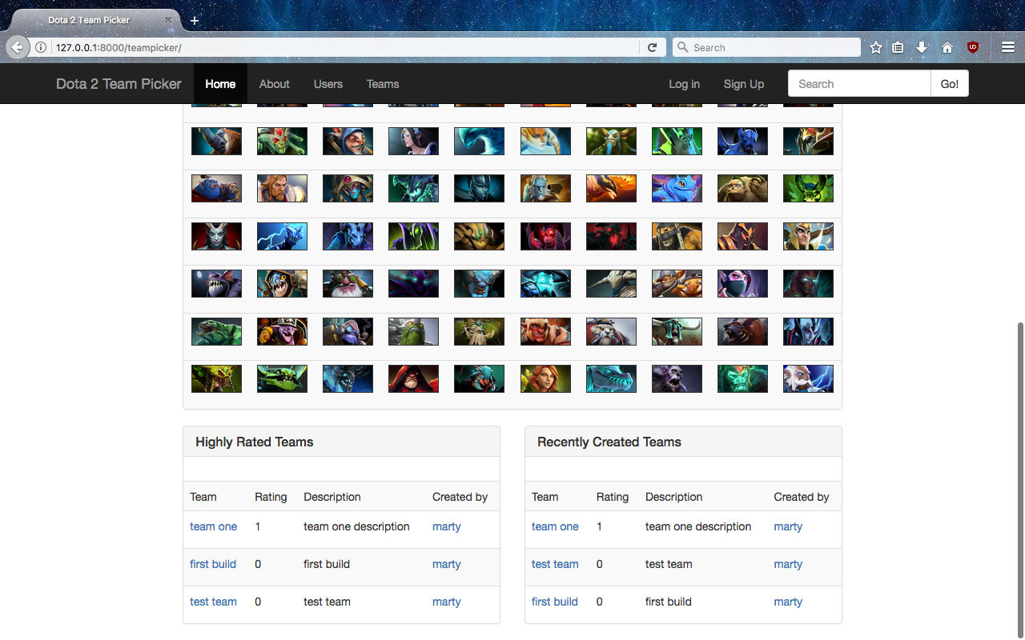Open 'first build' in Recently Created Teams
Image resolution: width=1025 pixels, height=640 pixels.
pos(555,602)
